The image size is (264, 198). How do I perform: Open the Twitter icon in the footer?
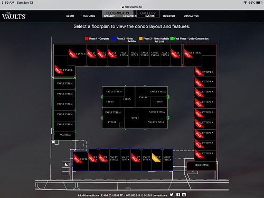coord(172,194)
